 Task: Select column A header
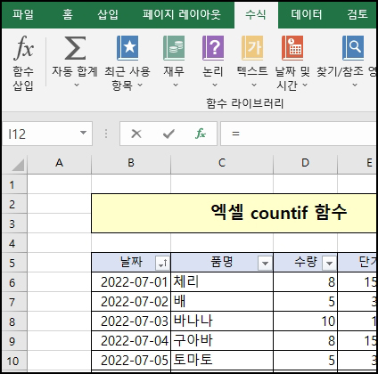pyautogui.click(x=59, y=163)
